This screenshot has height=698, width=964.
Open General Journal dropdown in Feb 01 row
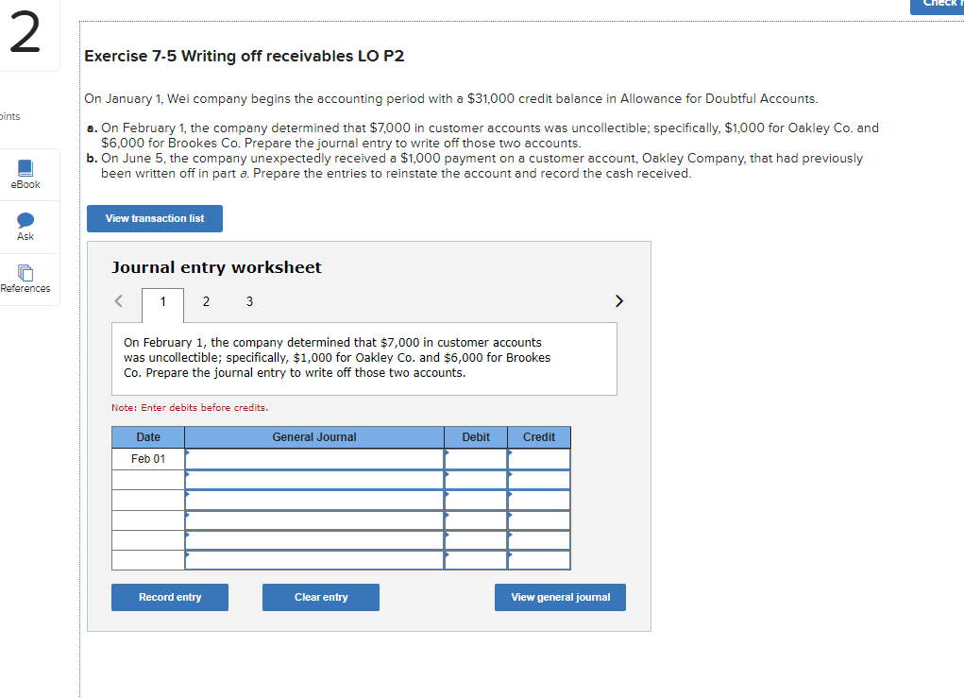coord(314,459)
